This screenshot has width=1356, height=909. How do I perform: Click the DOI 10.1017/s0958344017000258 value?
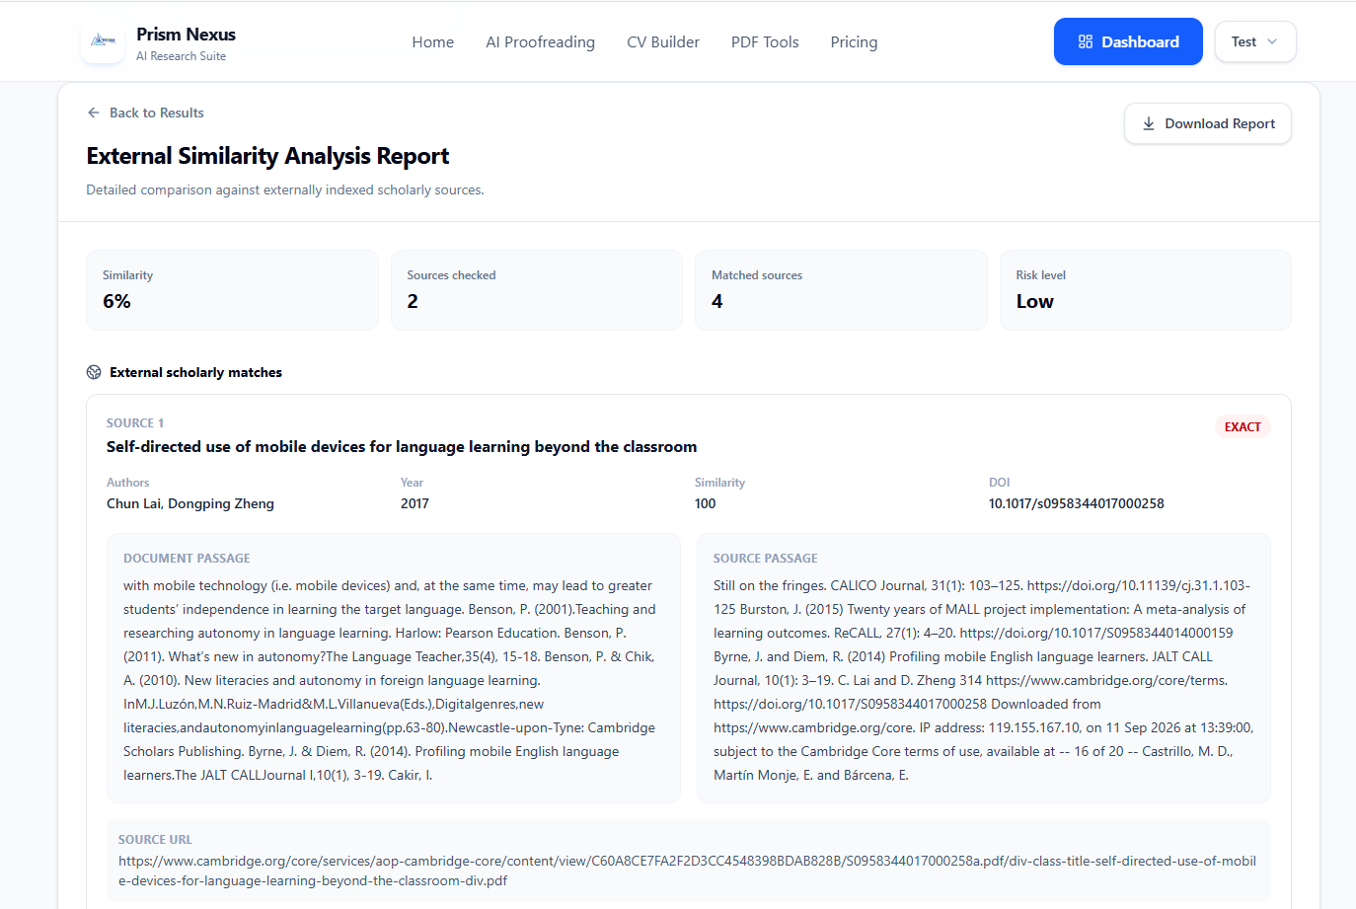click(1077, 503)
